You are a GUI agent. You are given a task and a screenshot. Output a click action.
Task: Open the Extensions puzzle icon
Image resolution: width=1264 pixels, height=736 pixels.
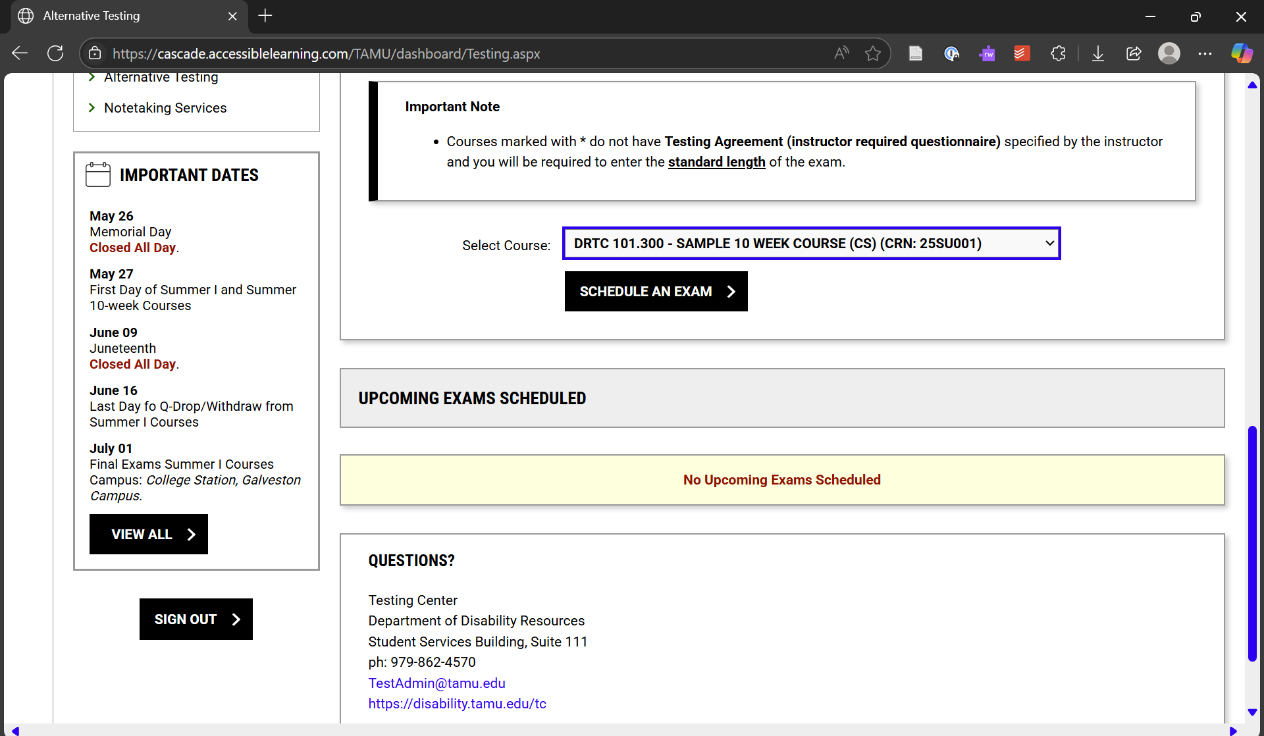(1058, 53)
